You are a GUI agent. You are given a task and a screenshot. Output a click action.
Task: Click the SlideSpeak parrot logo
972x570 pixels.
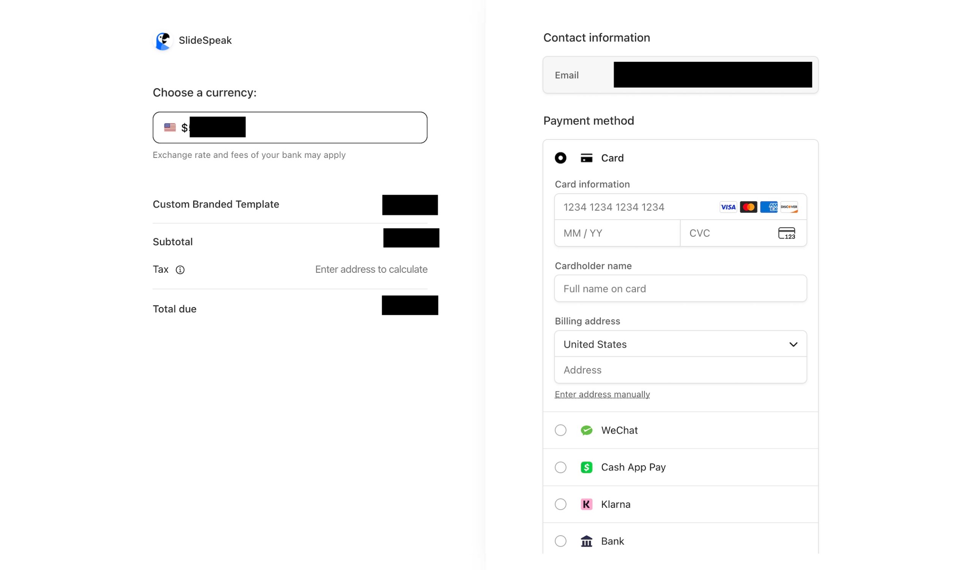163,40
